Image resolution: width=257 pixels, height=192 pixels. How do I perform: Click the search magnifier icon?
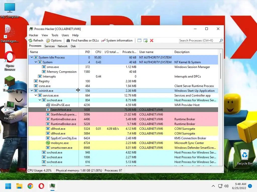click(221, 40)
